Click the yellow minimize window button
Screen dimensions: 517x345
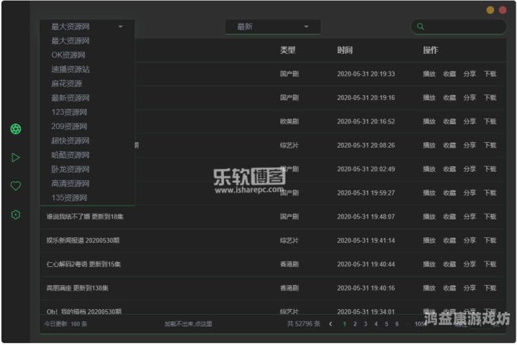[x=490, y=10]
